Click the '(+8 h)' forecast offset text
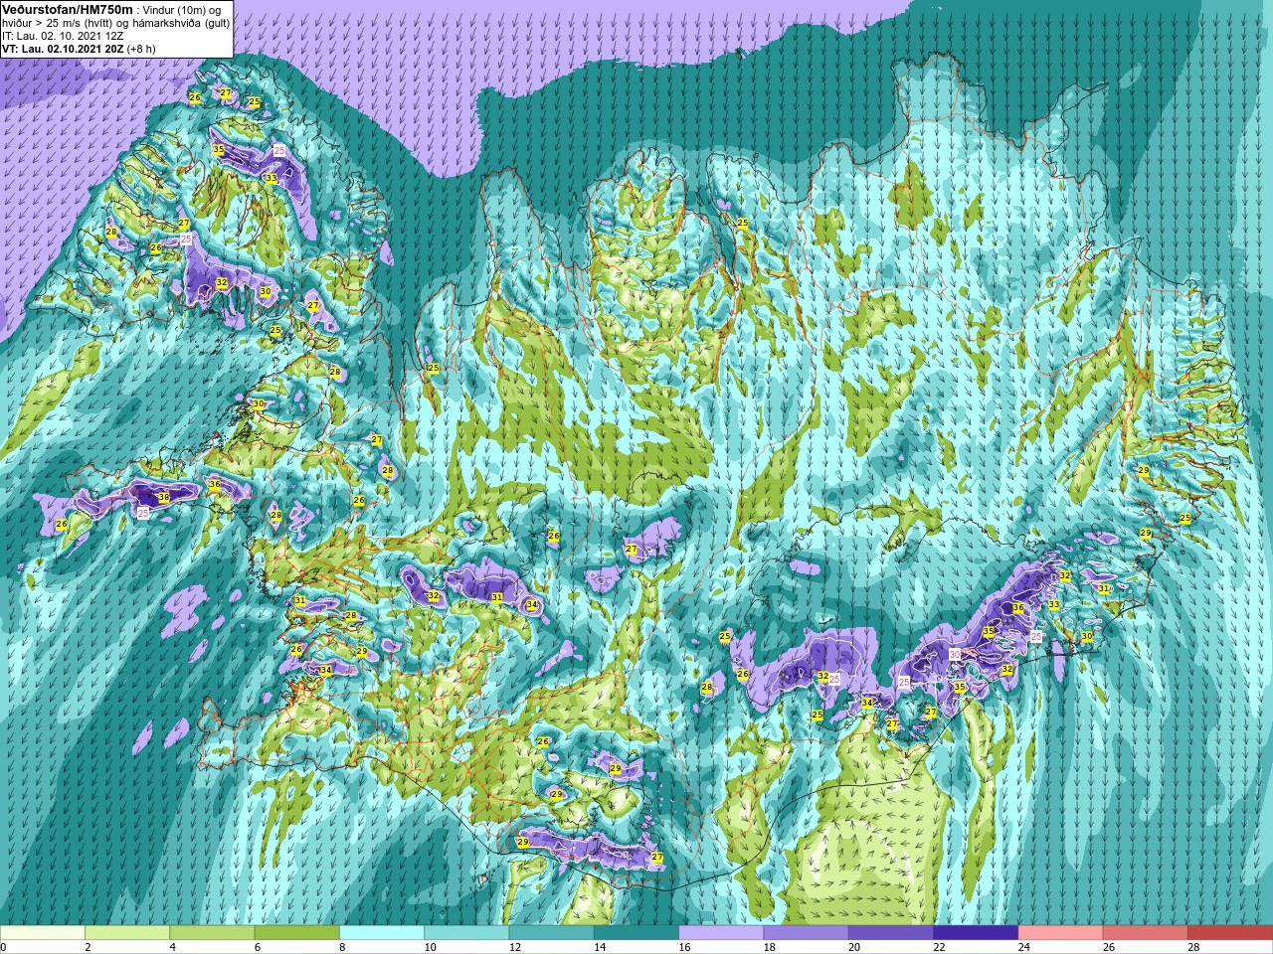This screenshot has width=1273, height=954. coord(141,49)
